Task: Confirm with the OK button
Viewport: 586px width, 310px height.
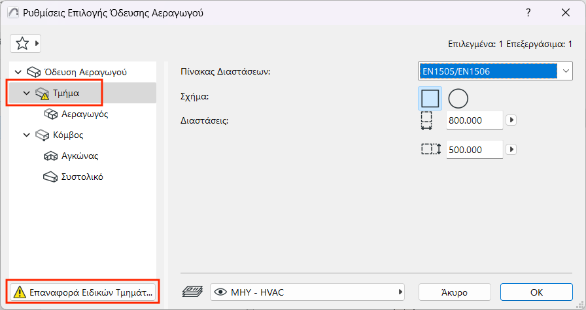Action: (536, 292)
